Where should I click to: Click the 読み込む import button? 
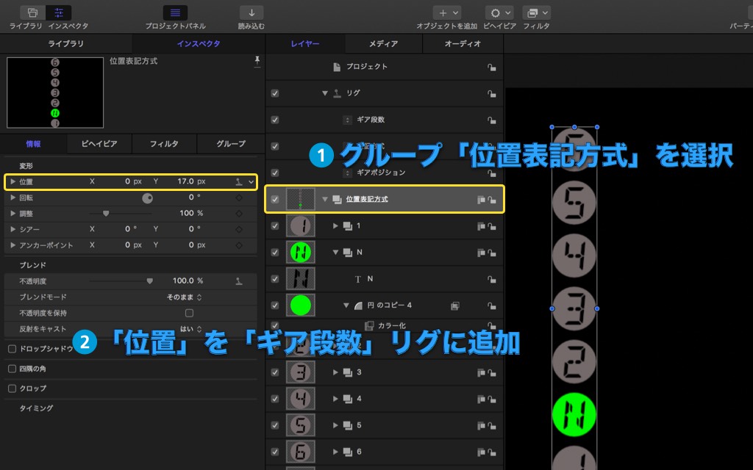(x=251, y=13)
